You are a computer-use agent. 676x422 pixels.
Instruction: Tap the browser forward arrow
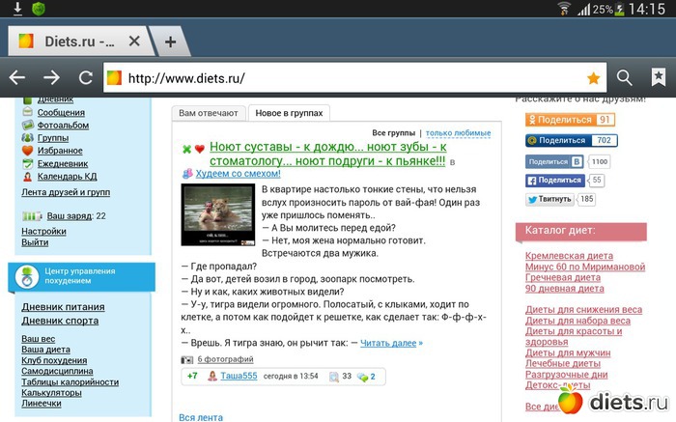pos(51,78)
